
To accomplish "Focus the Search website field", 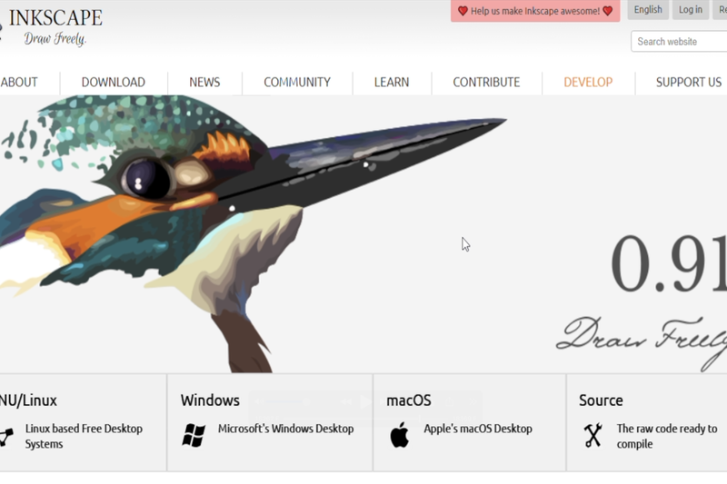I will [679, 42].
